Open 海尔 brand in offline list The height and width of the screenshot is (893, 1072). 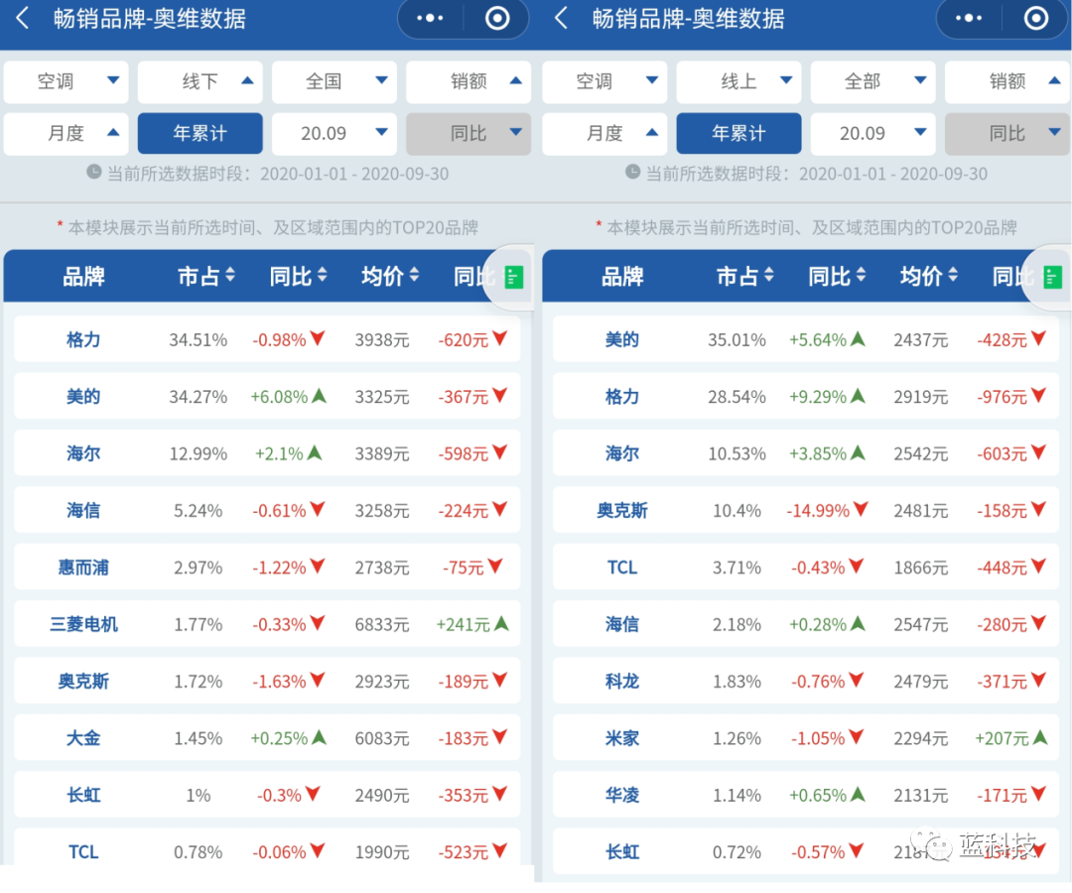click(x=83, y=453)
